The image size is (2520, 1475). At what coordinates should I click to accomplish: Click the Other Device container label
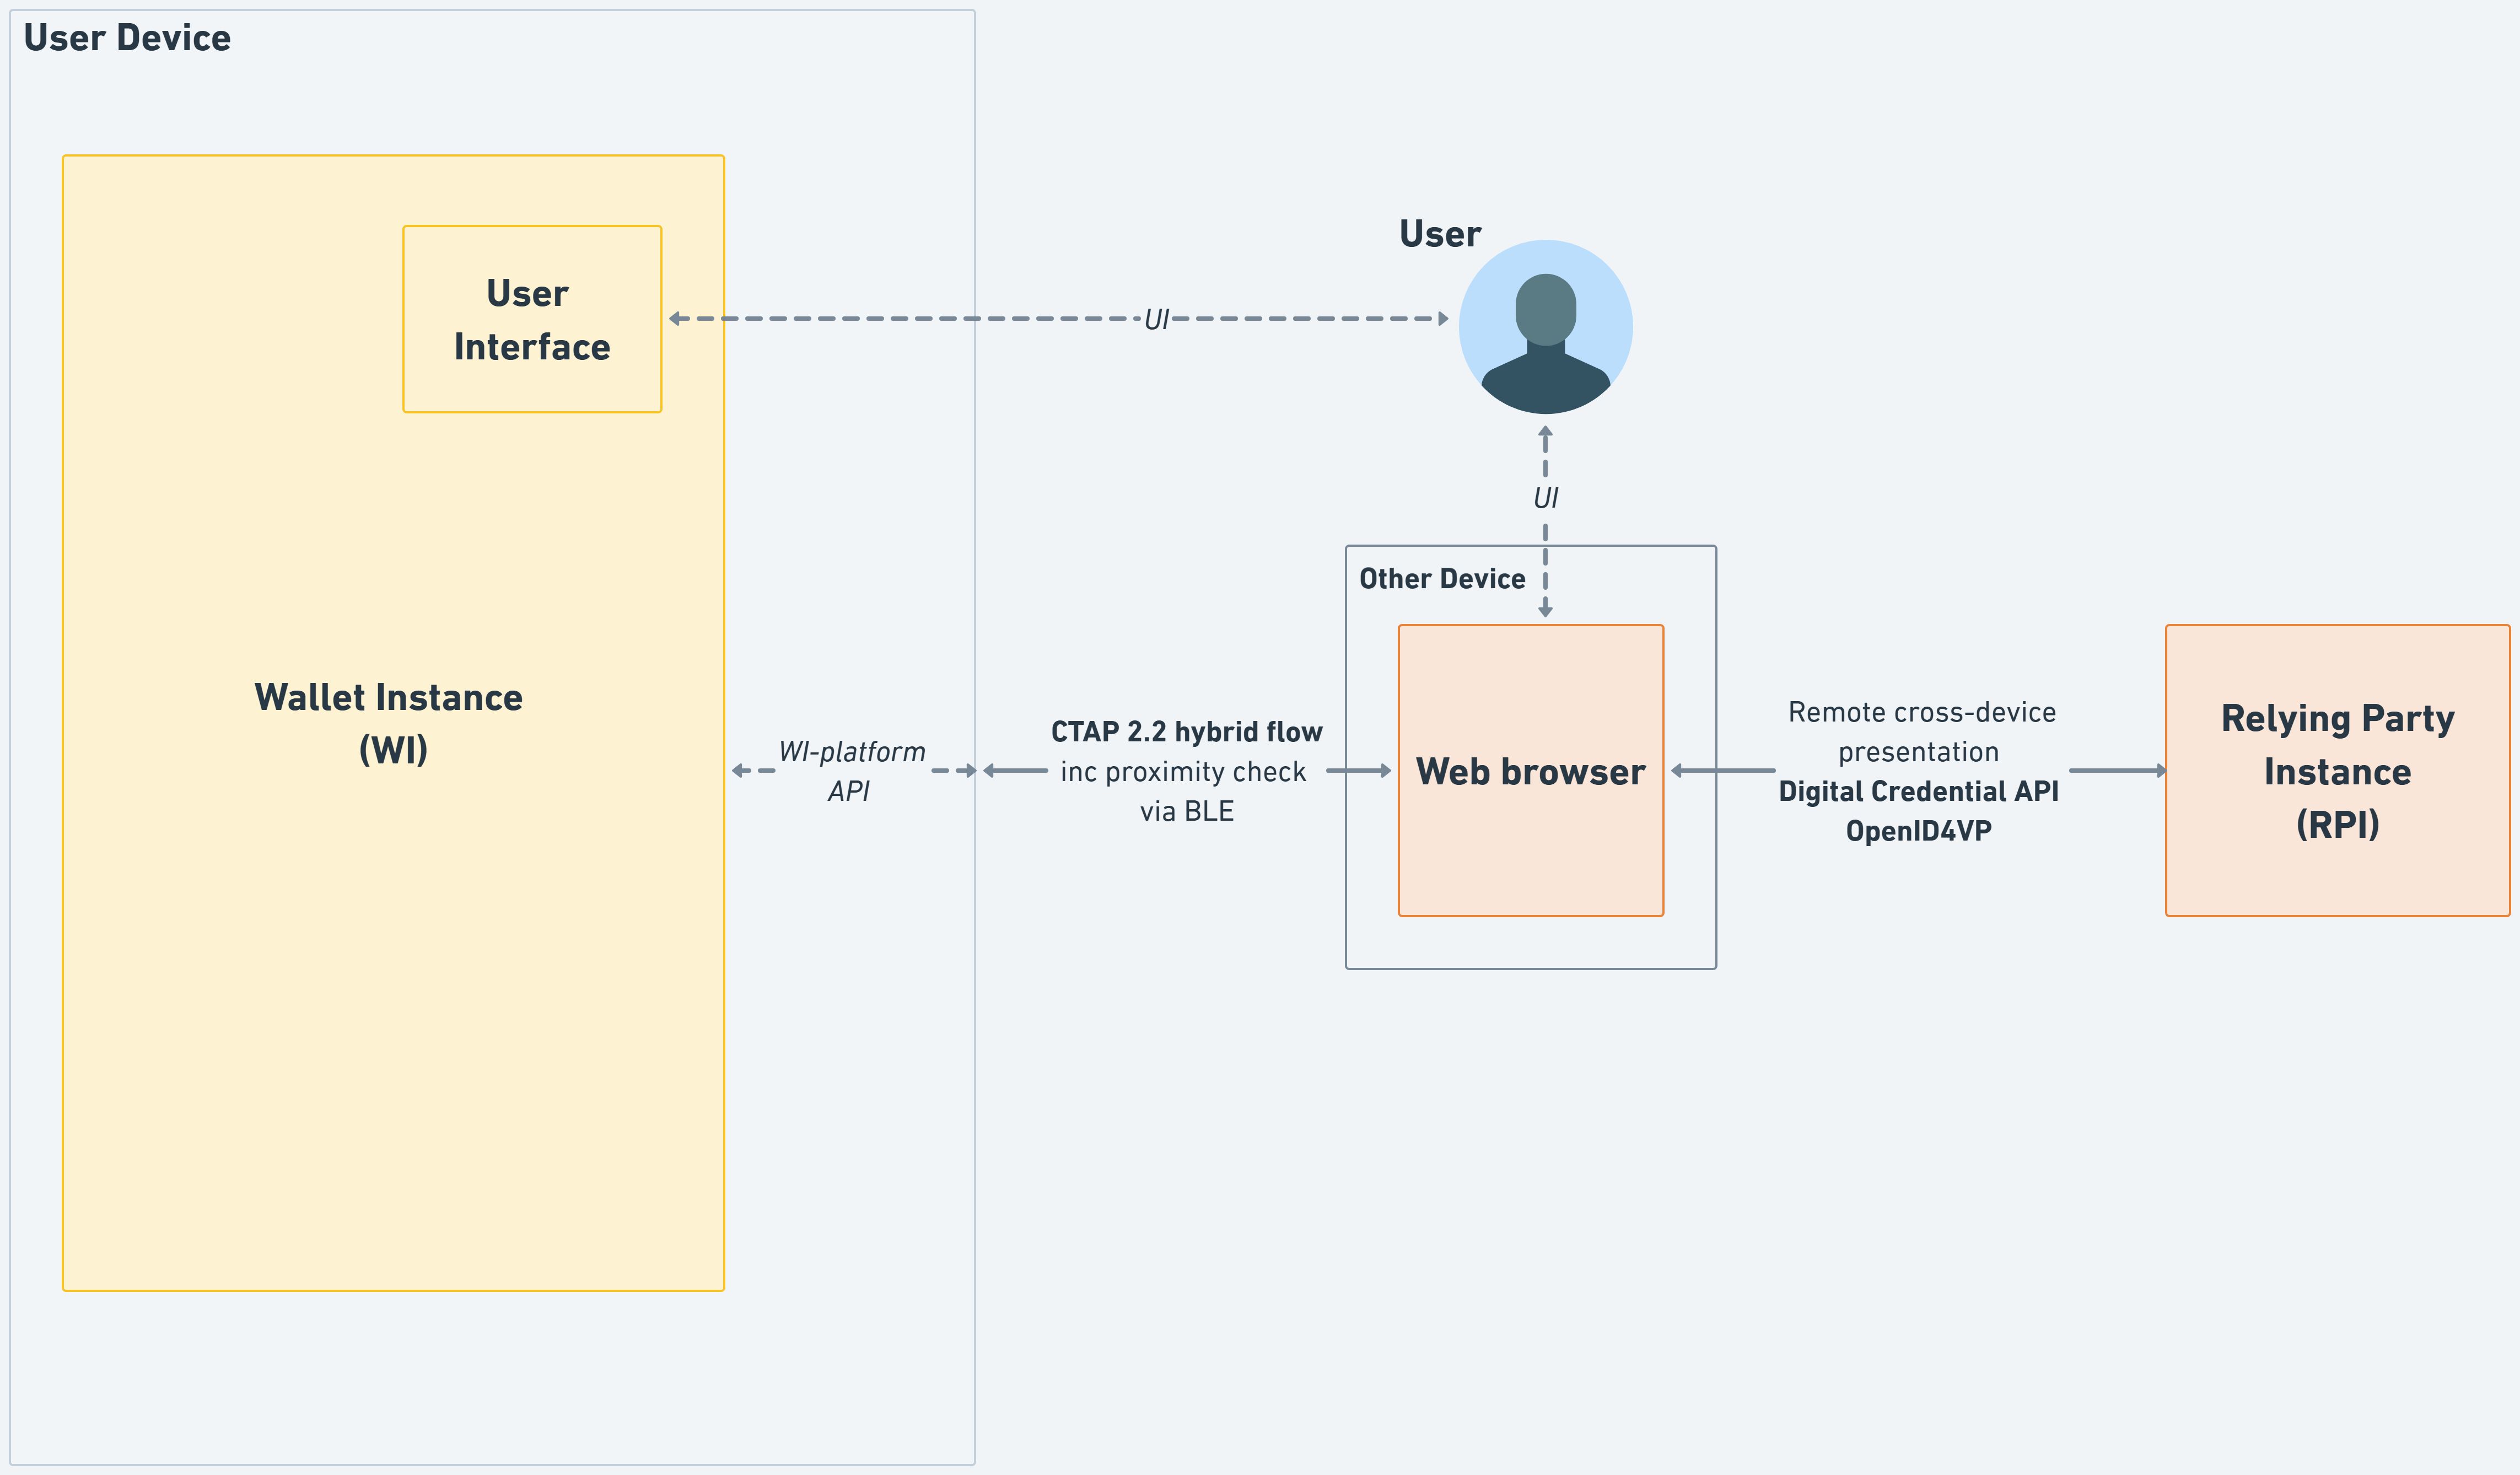[1442, 579]
